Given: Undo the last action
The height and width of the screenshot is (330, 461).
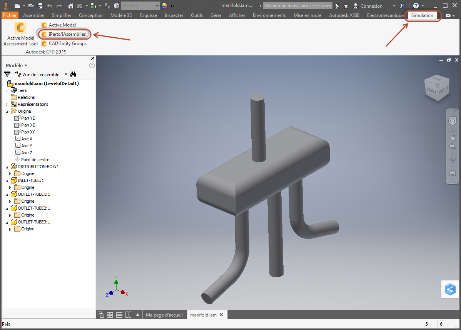Looking at the screenshot, I should (x=49, y=6).
